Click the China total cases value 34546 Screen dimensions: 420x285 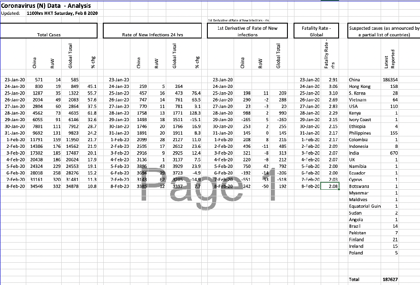[35, 186]
